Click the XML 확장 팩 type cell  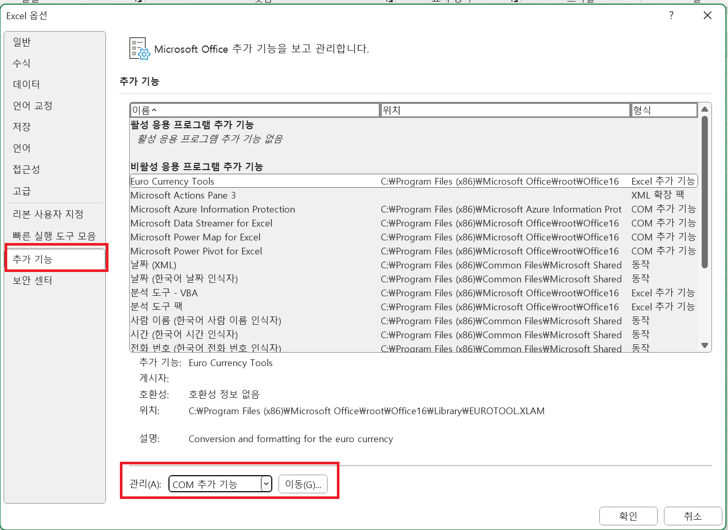[x=658, y=195]
